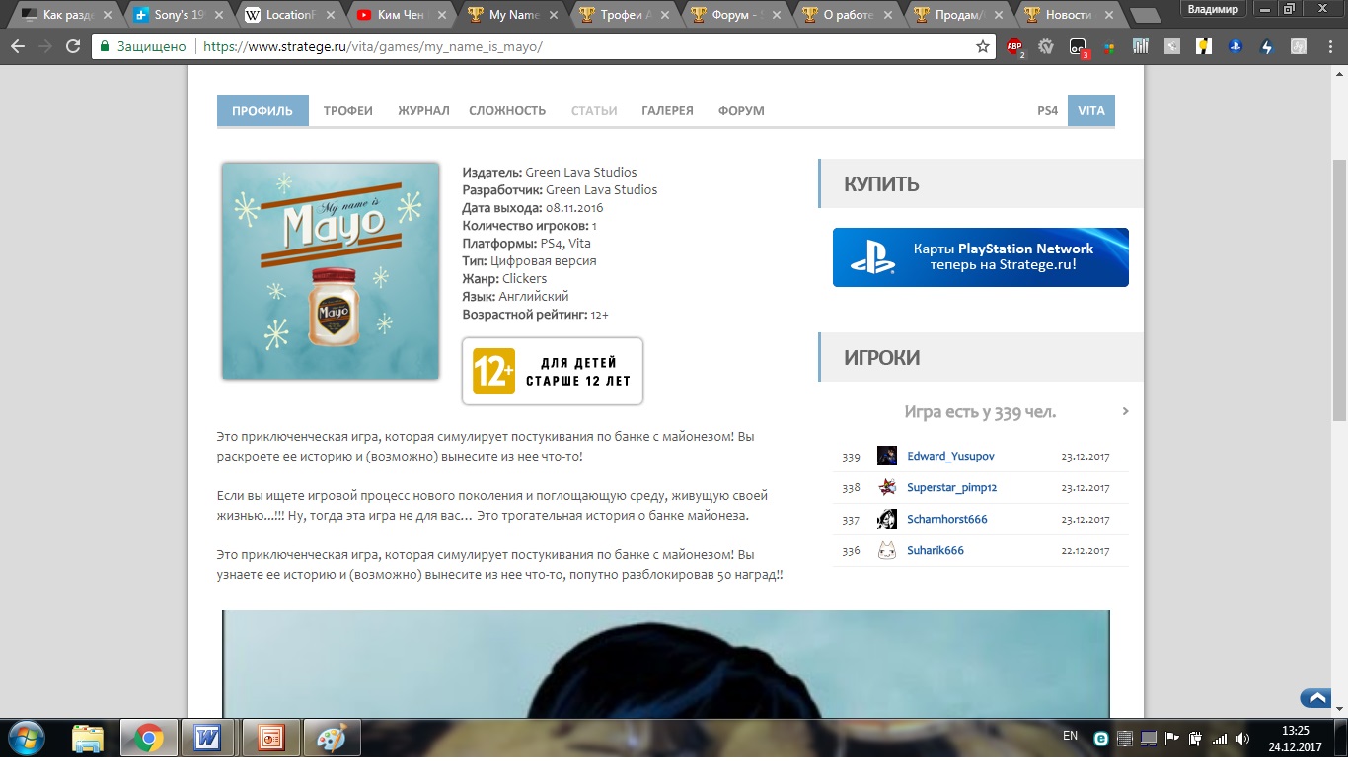
Task: Switch to the PS4 platform version
Action: (1047, 110)
